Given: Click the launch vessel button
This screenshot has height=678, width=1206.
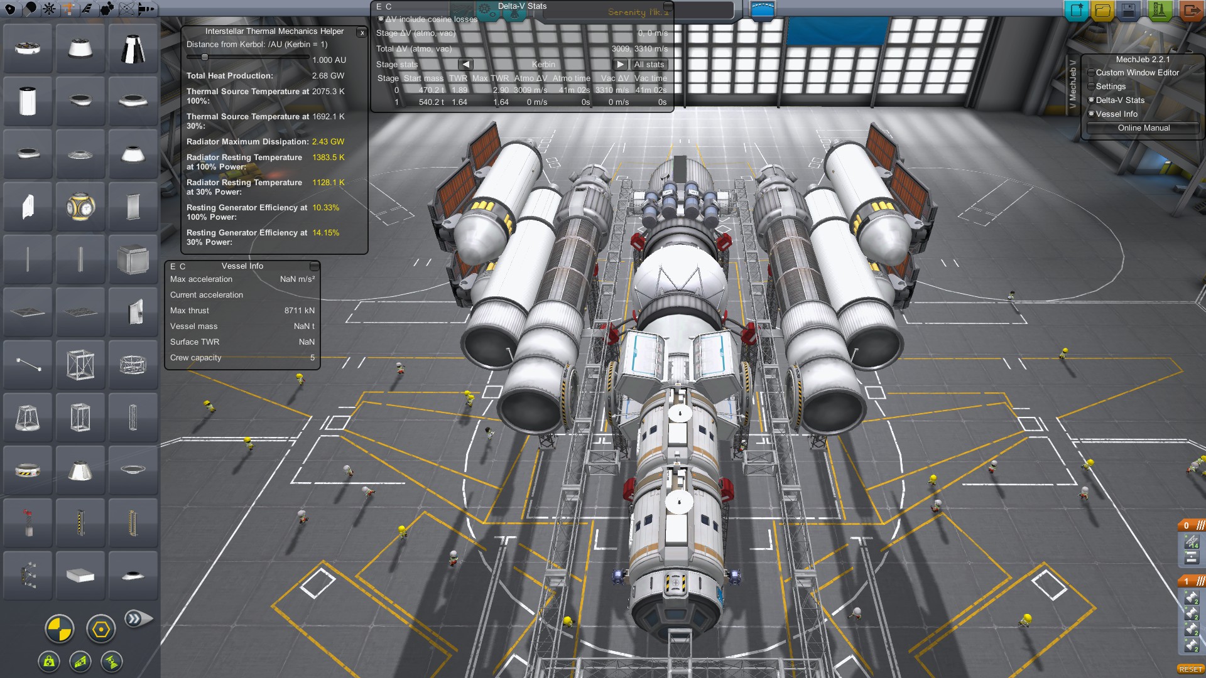Looking at the screenshot, I should [1159, 10].
